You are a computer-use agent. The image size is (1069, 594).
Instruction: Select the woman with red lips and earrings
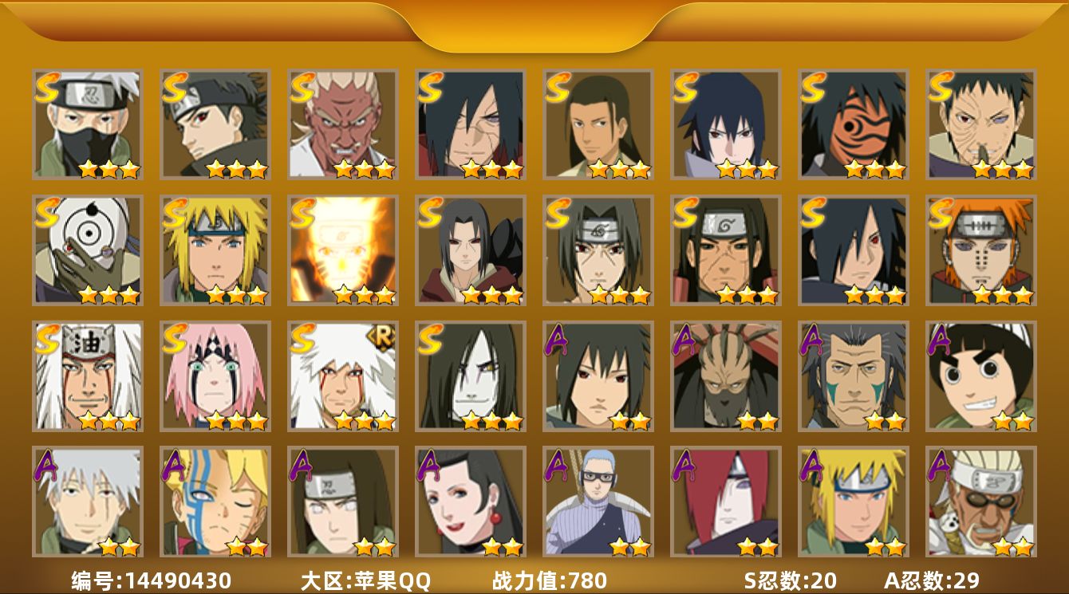pos(471,502)
